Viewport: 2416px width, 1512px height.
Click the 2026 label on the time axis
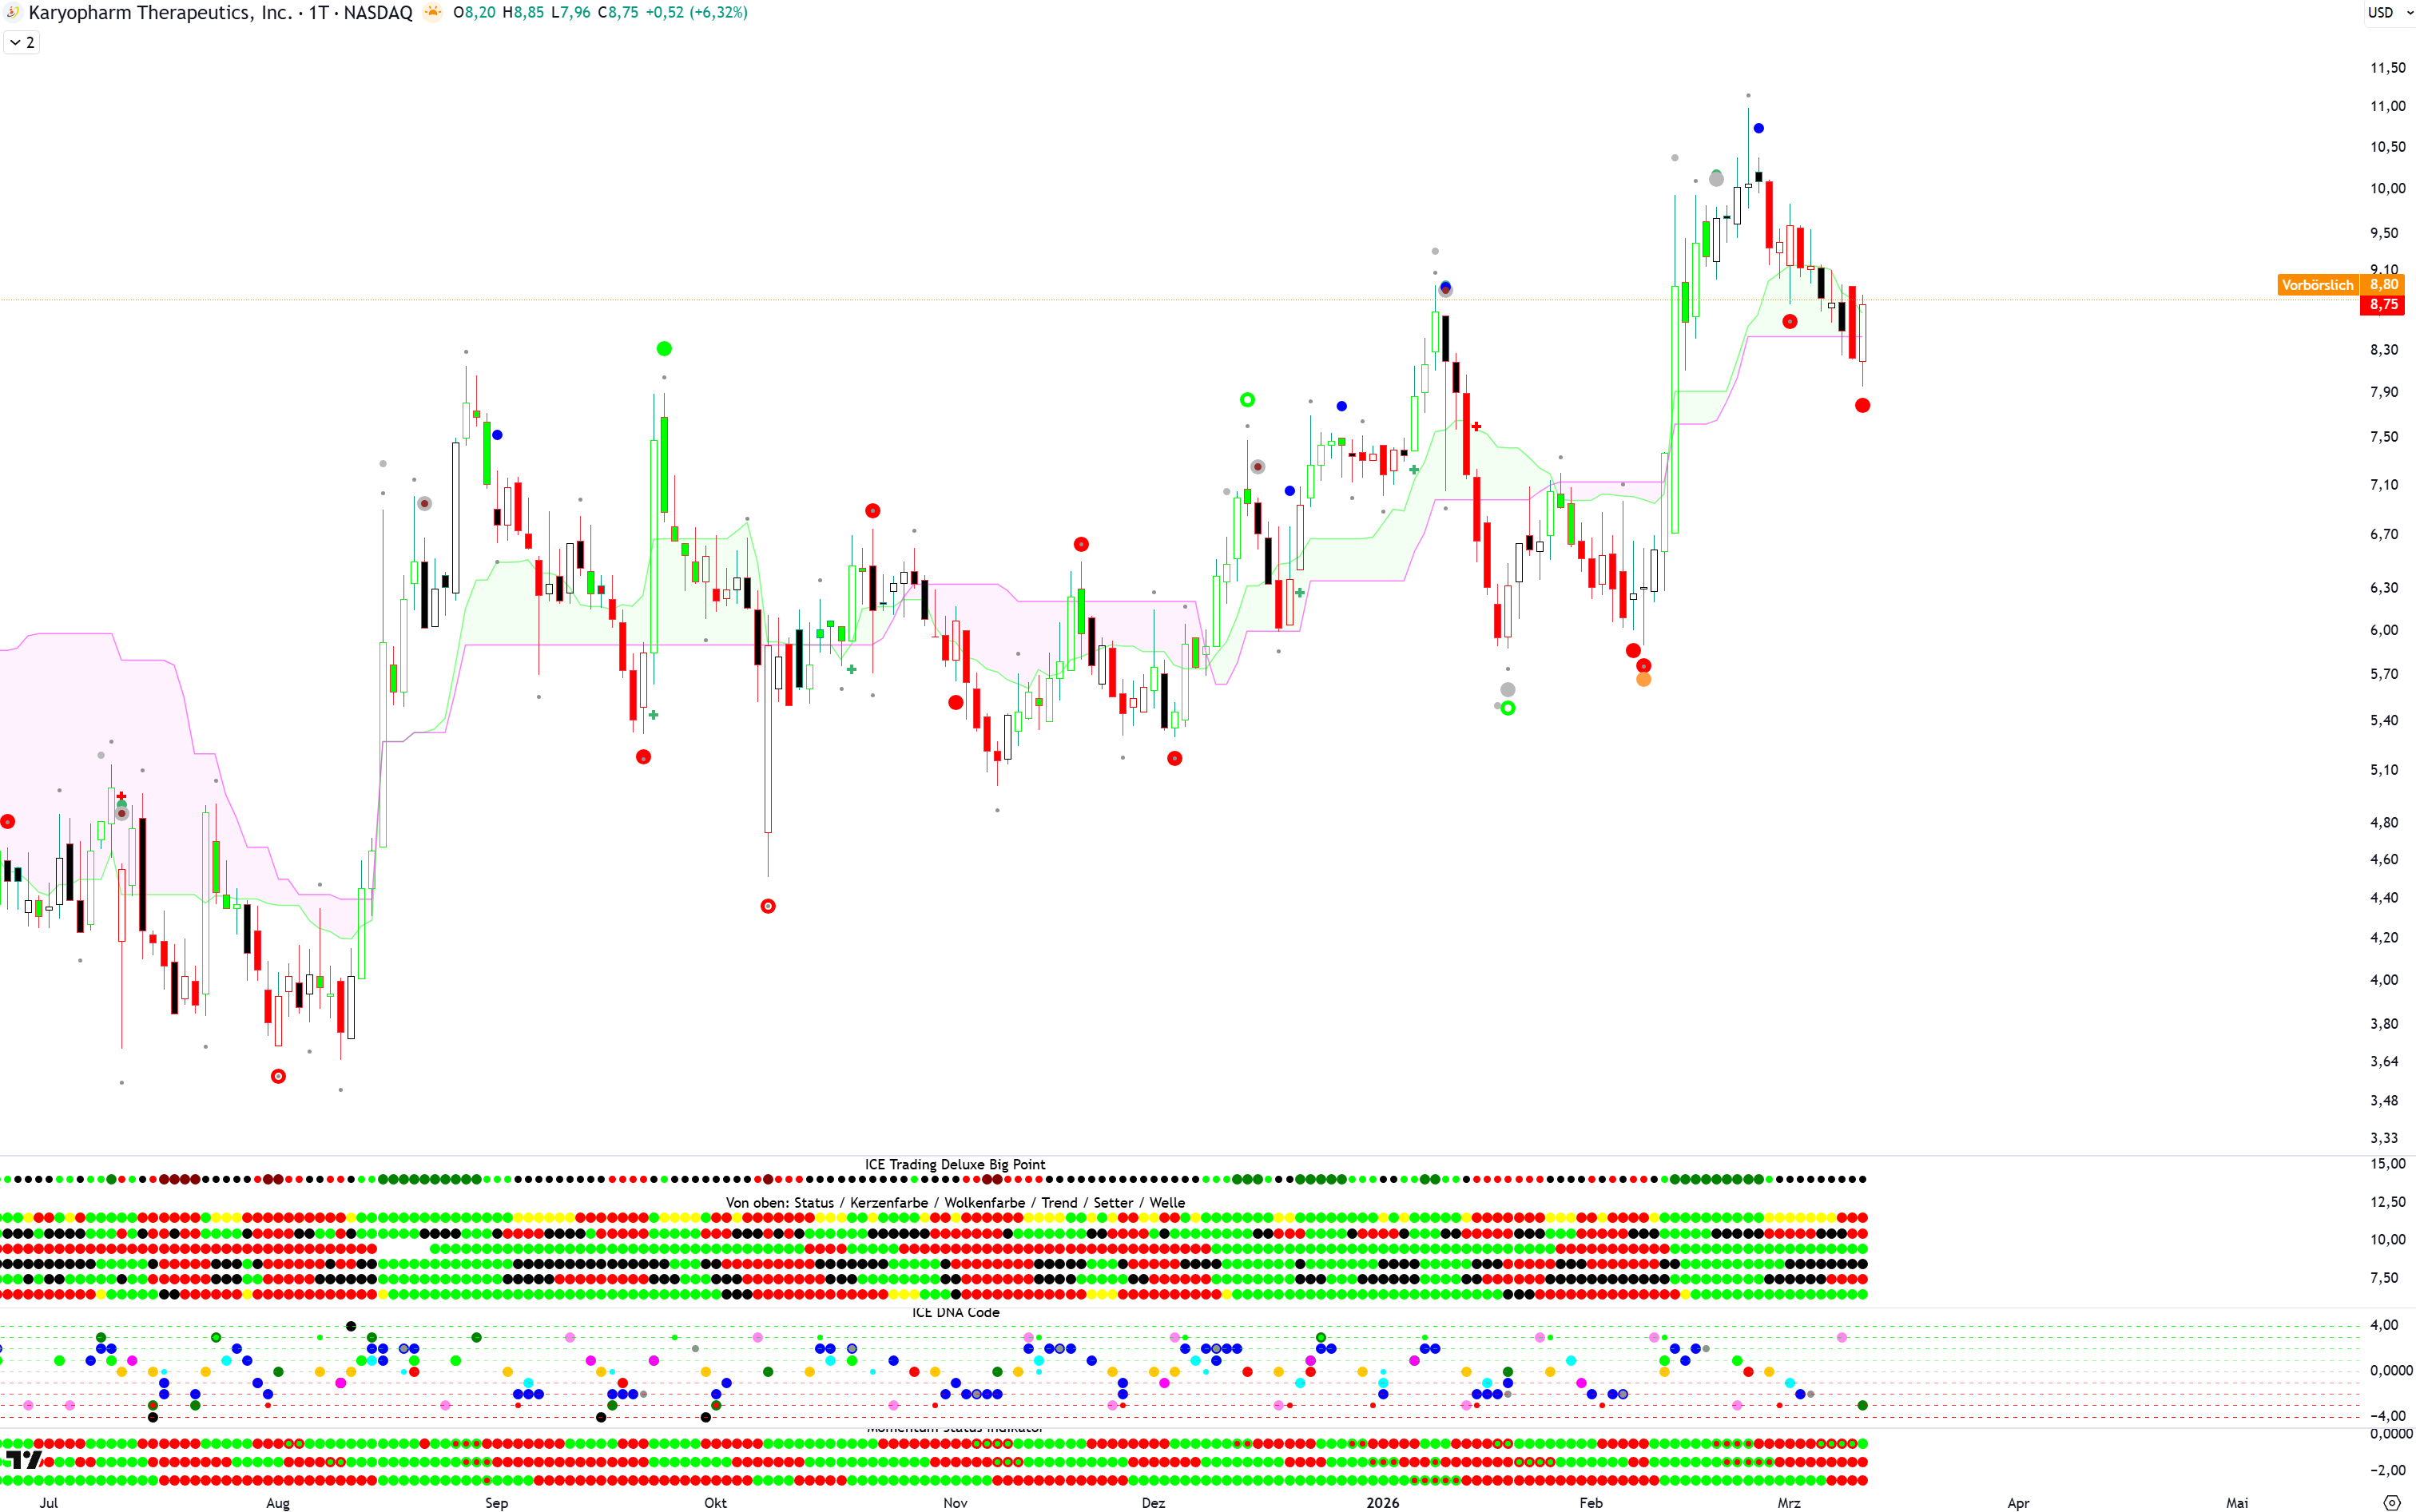point(1382,1502)
